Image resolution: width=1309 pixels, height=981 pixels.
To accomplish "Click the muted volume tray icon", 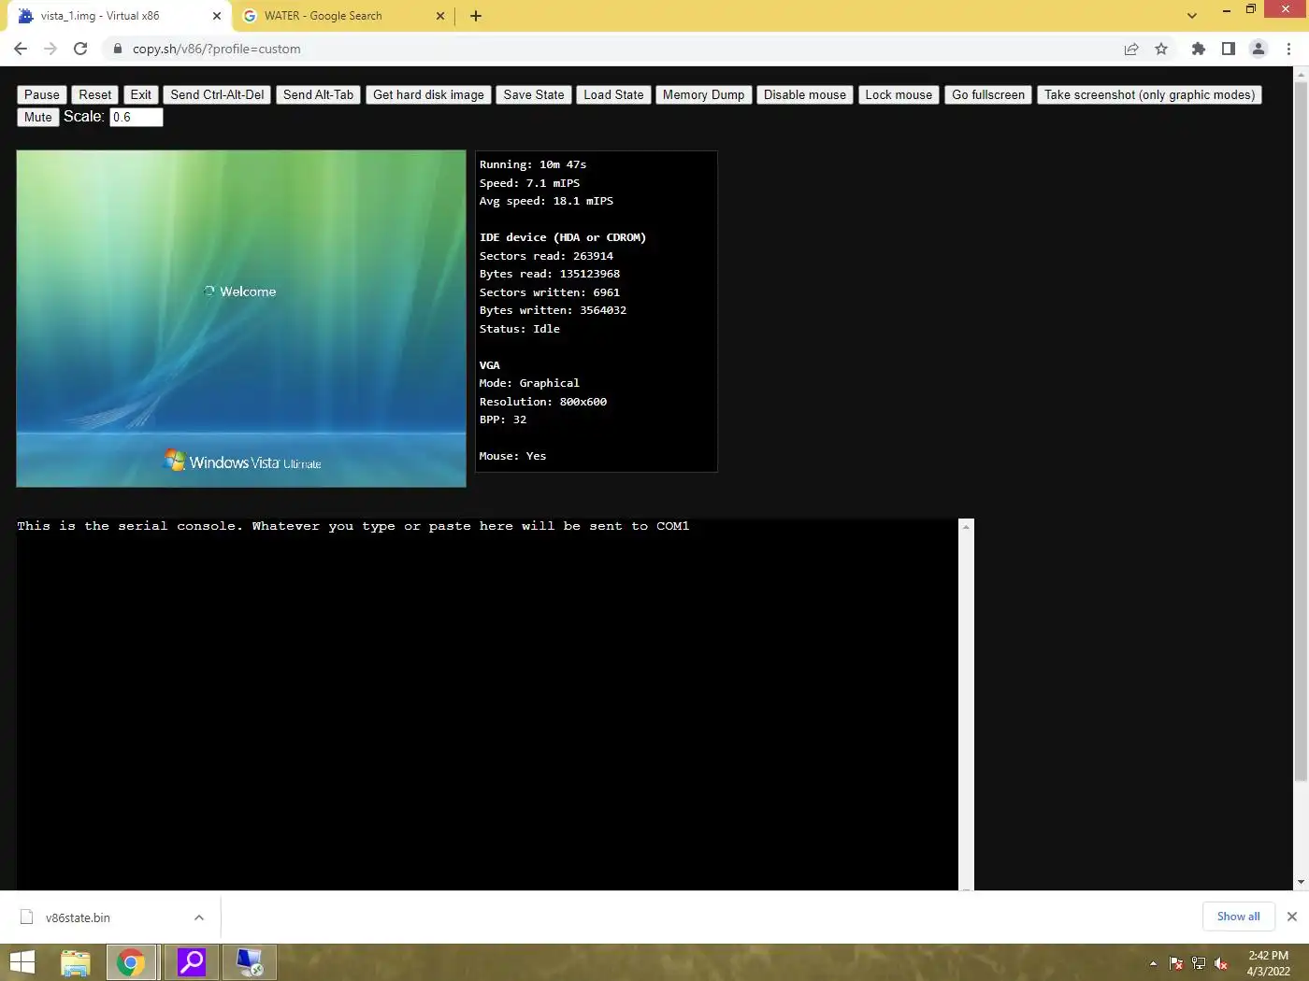I will [x=1221, y=963].
